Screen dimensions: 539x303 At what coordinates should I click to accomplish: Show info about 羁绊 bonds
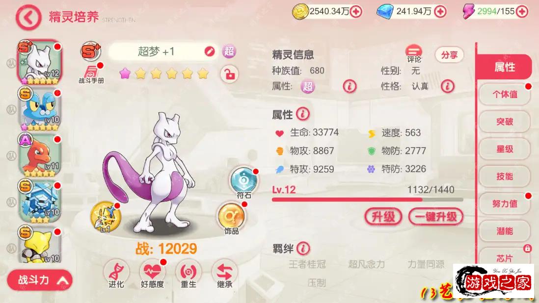tap(303, 249)
